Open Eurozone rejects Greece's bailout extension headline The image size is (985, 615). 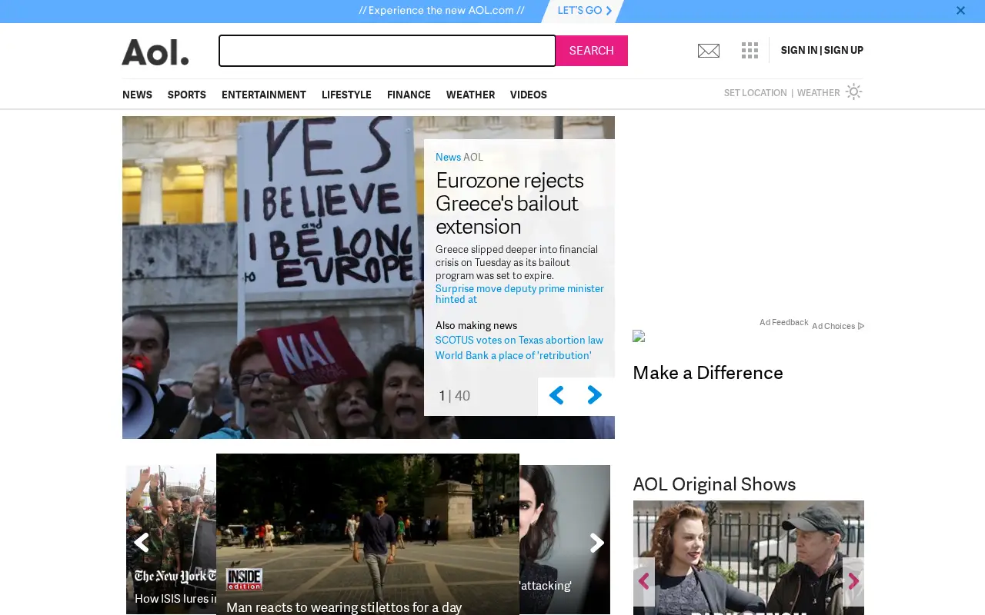coord(509,203)
